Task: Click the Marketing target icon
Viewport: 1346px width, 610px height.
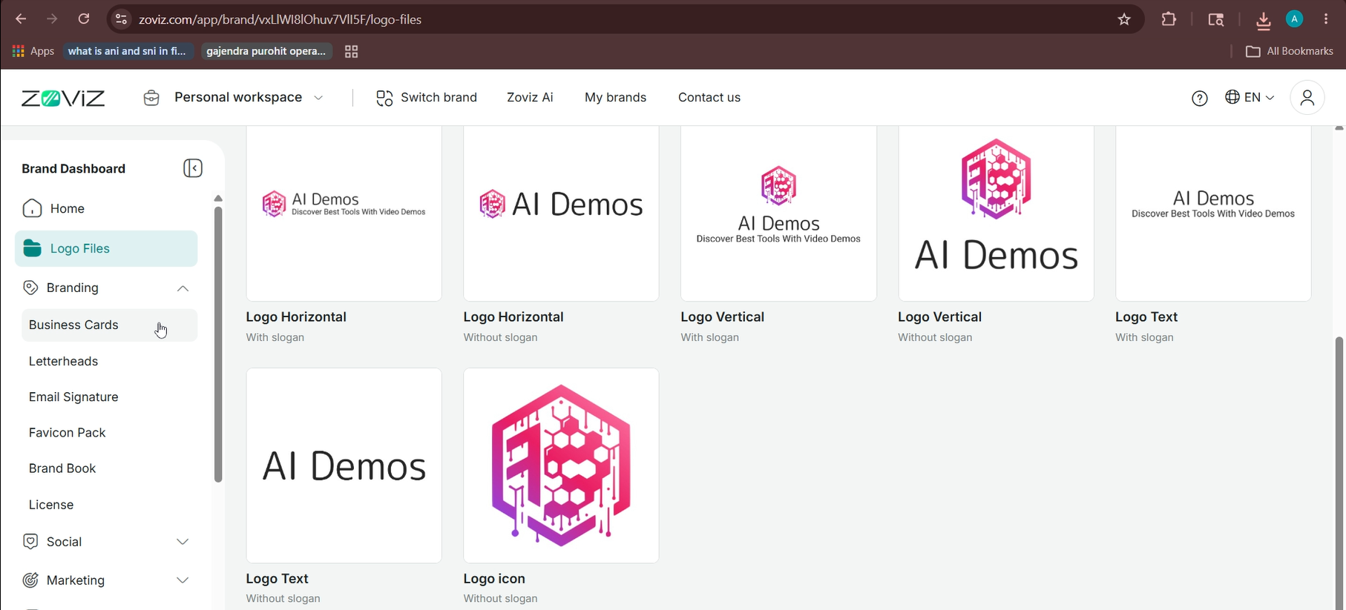Action: pyautogui.click(x=30, y=580)
